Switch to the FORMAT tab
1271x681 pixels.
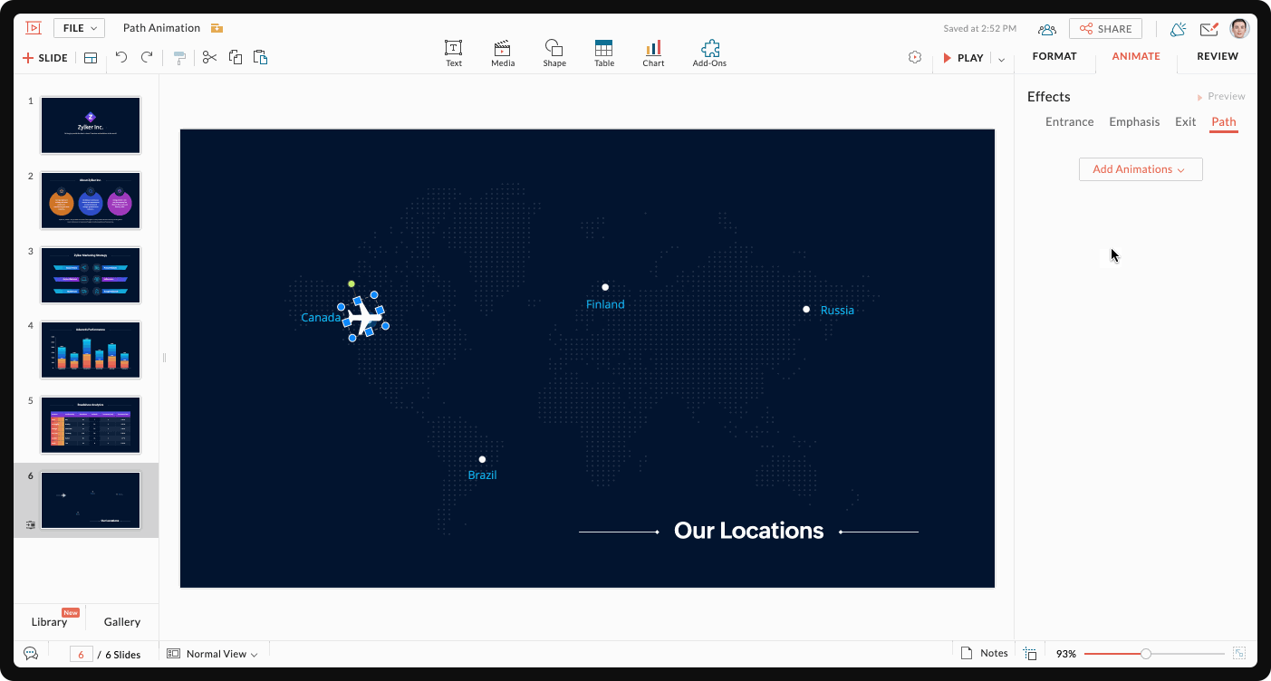pos(1054,56)
